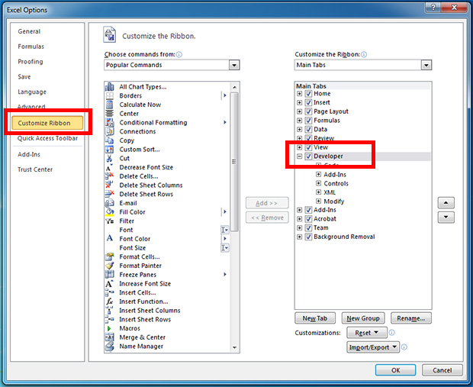Click the Format Painter brush icon

point(110,266)
